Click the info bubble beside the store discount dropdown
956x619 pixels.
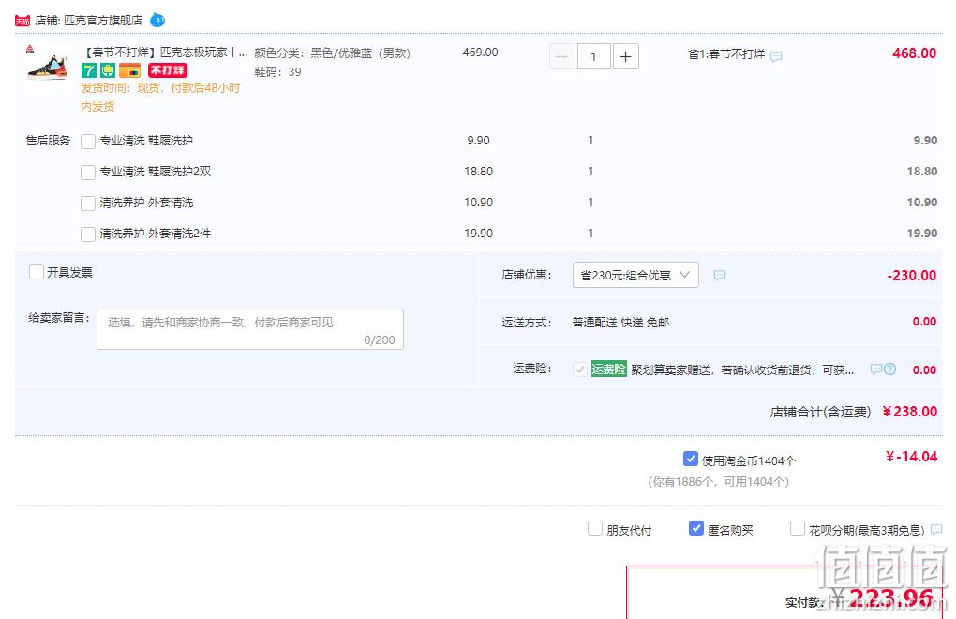tap(720, 275)
